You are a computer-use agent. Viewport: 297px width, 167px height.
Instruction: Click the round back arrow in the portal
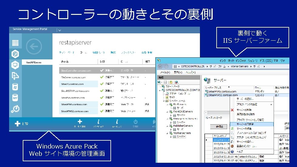(x=34, y=47)
